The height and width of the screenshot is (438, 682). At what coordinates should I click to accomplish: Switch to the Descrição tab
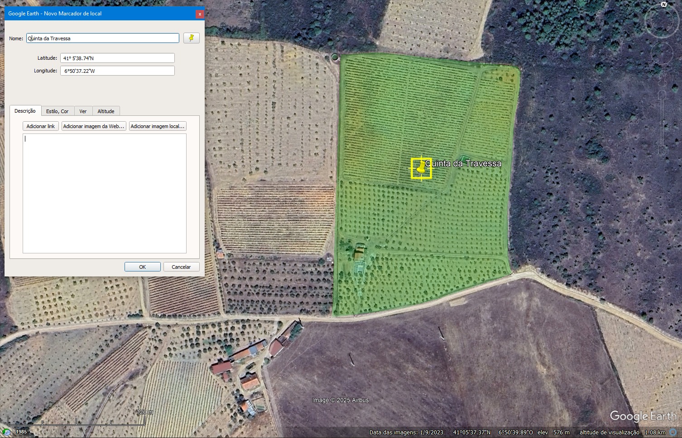25,111
